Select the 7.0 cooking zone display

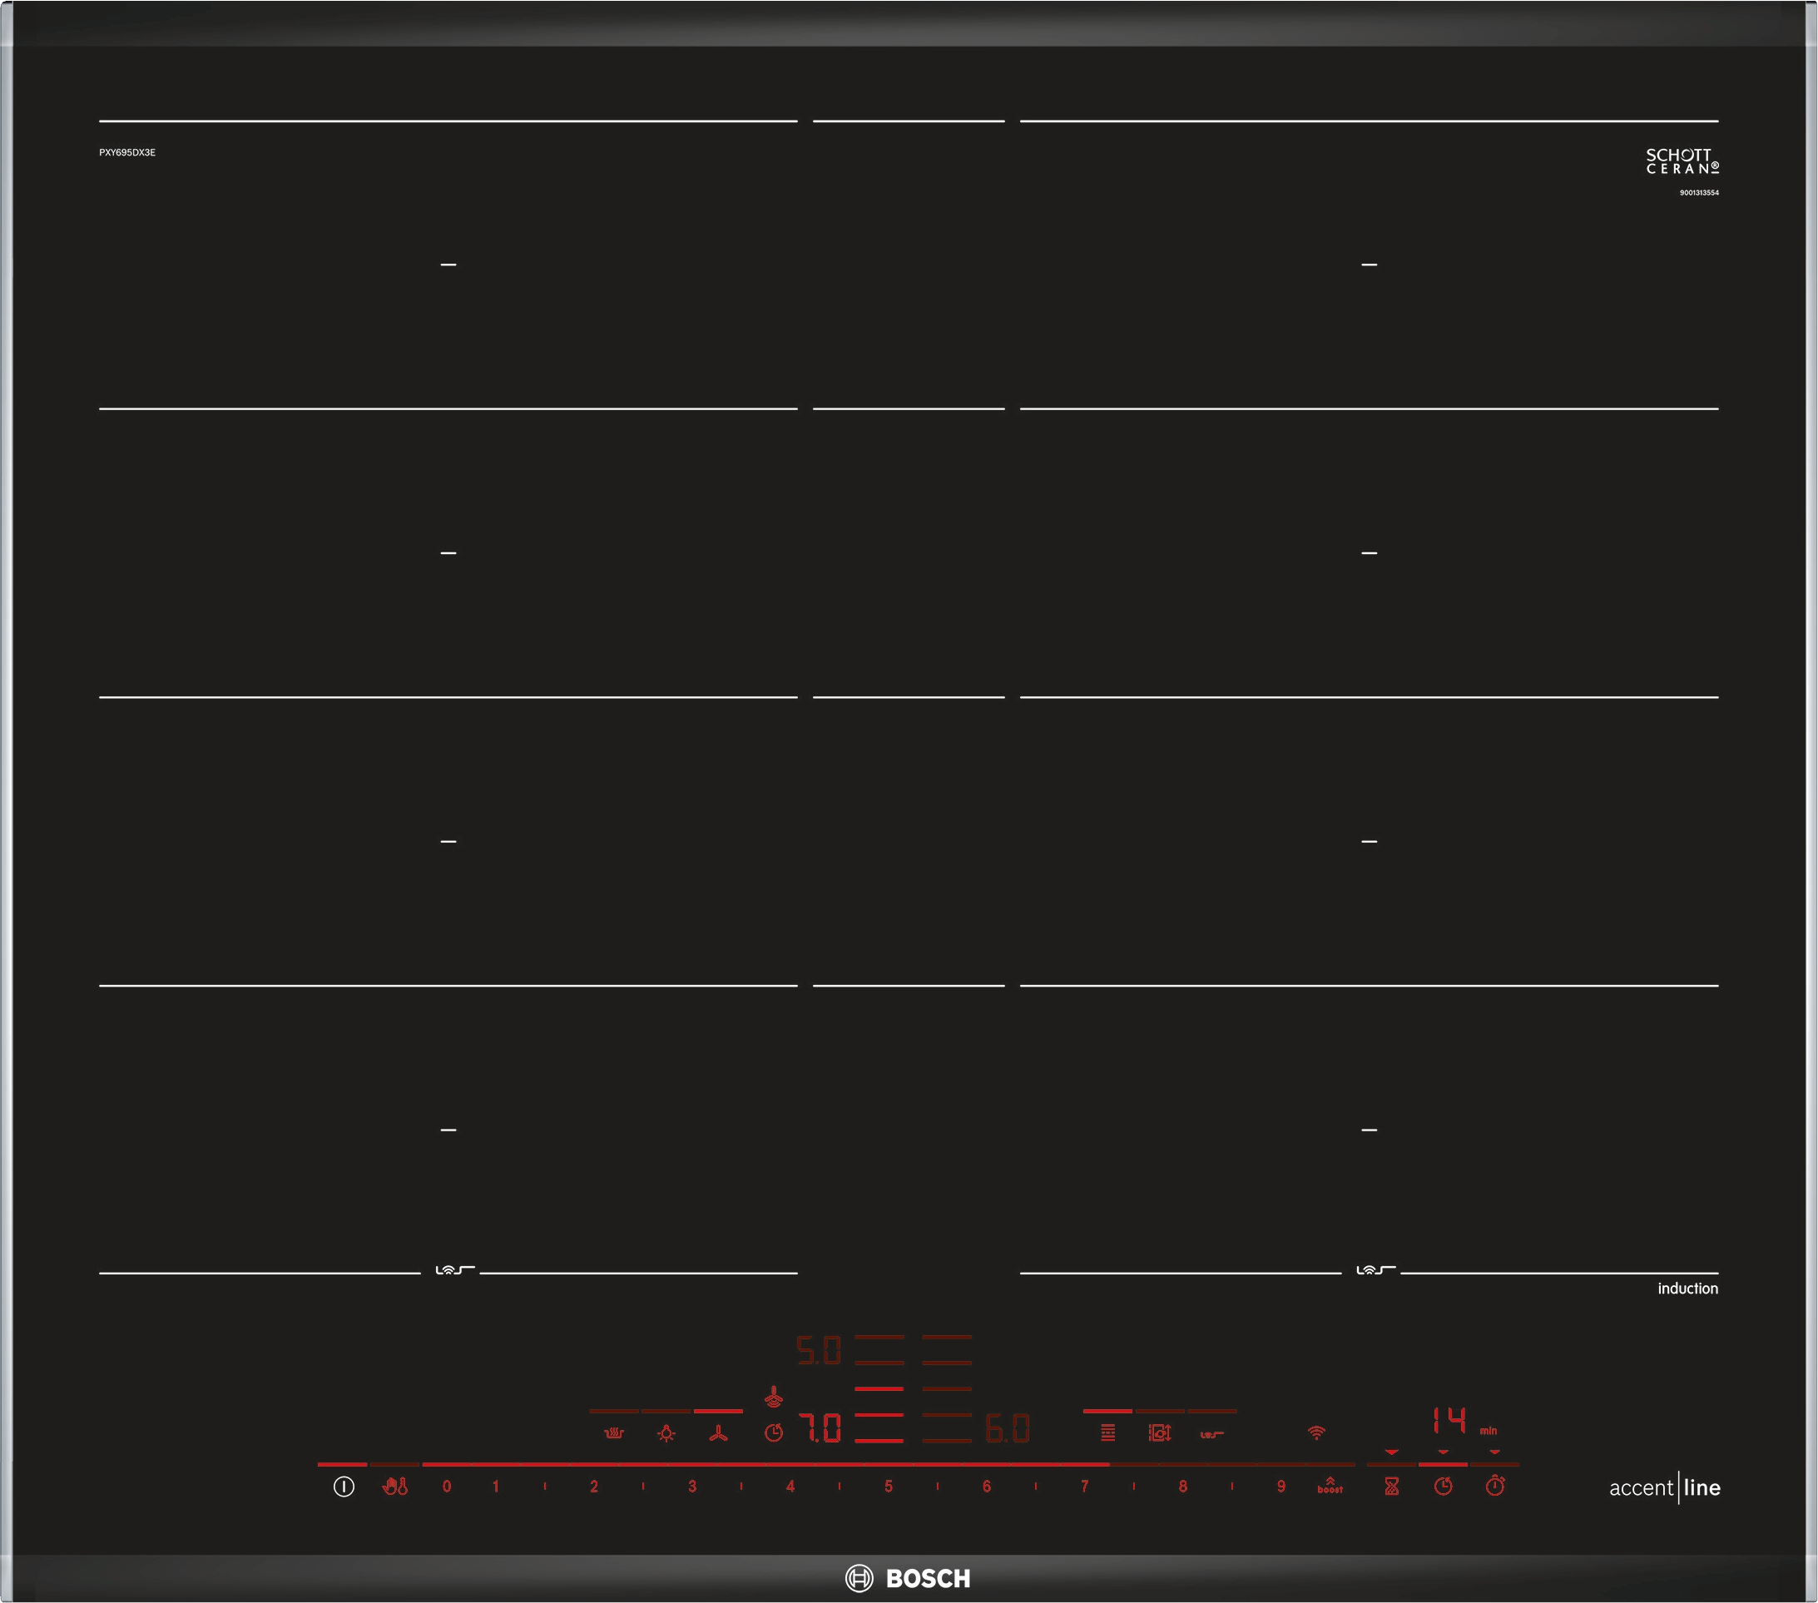[x=820, y=1429]
